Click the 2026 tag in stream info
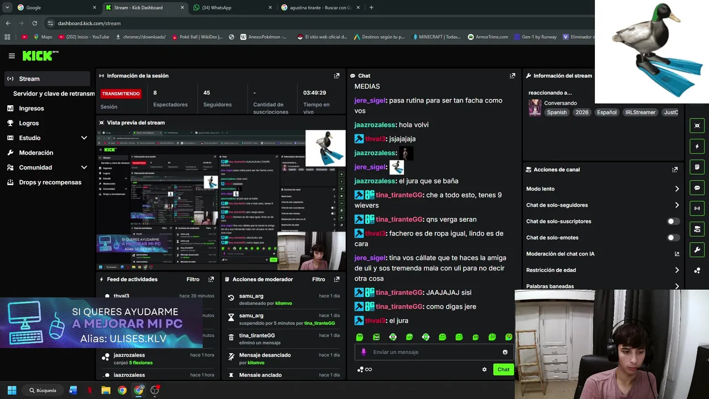 (582, 112)
